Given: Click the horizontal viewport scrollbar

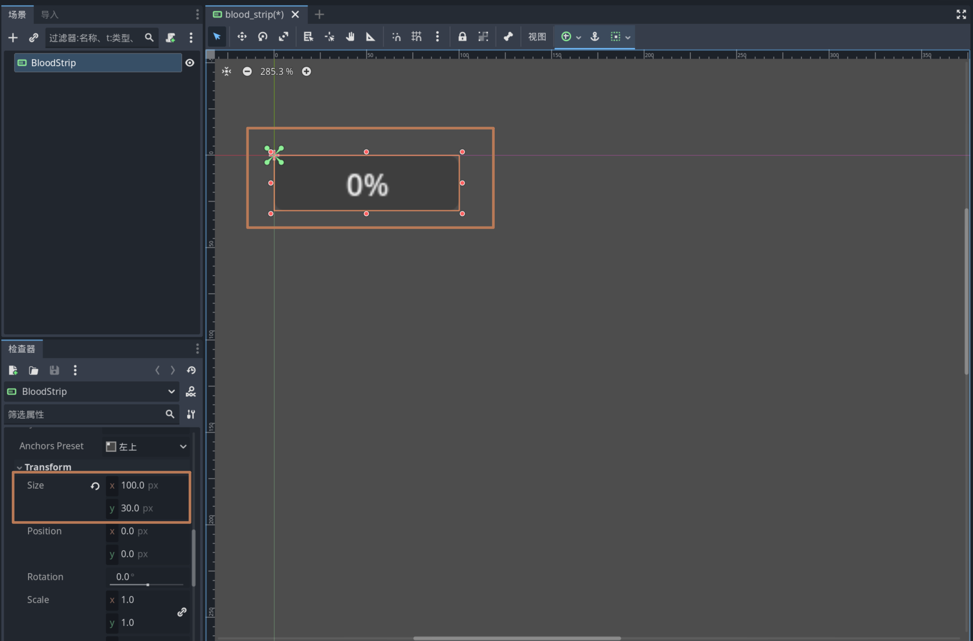Looking at the screenshot, I should tap(517, 638).
